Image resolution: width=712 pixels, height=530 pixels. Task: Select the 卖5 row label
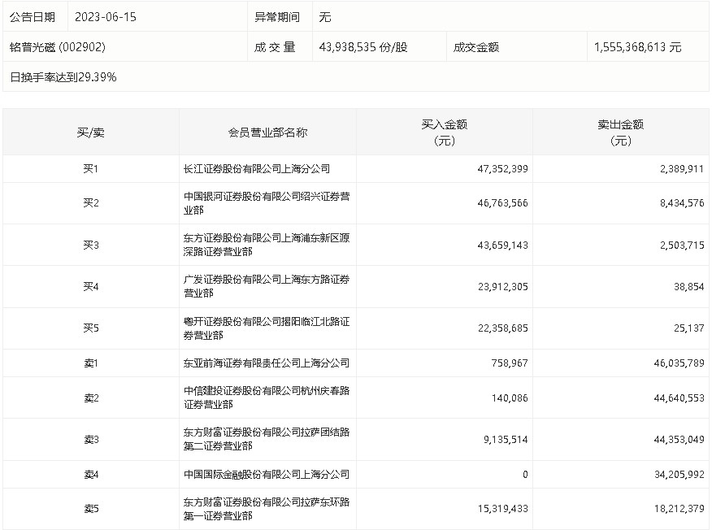pyautogui.click(x=91, y=509)
